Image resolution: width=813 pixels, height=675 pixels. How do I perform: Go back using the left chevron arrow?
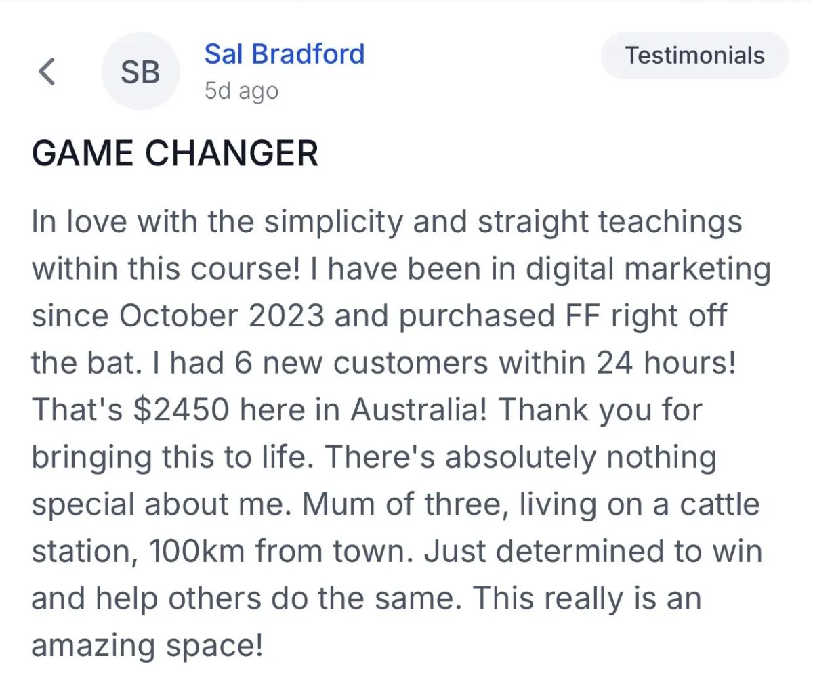coord(46,71)
